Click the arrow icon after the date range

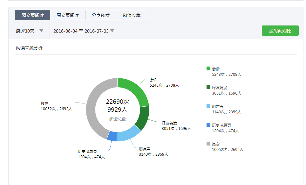112,31
